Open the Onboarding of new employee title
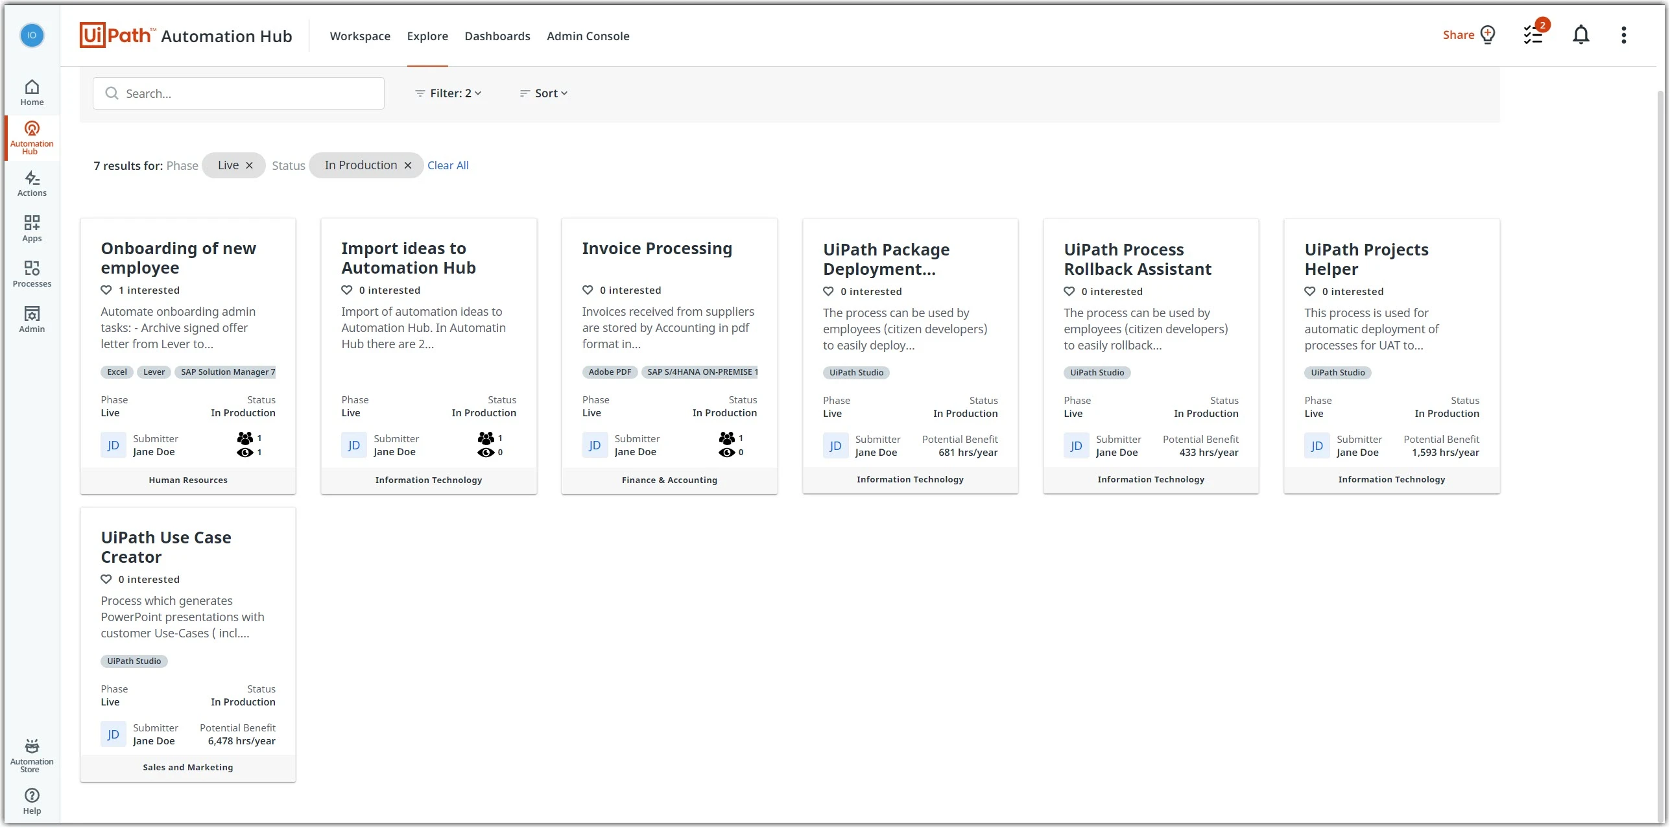 178,258
